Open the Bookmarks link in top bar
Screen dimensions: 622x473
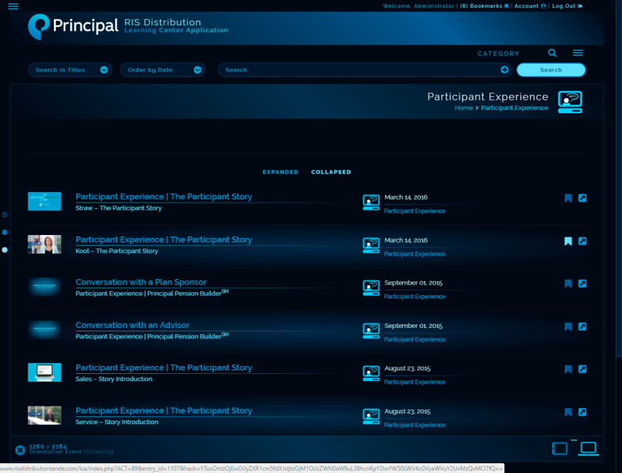coord(485,6)
